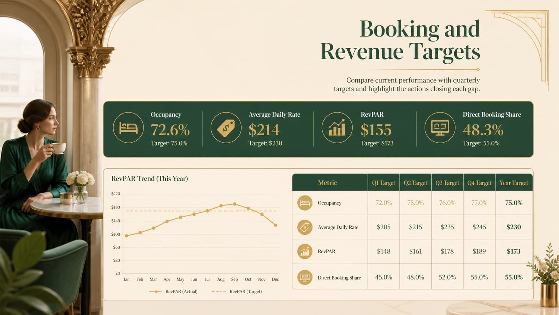Screen dimensions: 559x315
Task: Select the $148 Q1 RevPAR cell
Action: [x=383, y=251]
